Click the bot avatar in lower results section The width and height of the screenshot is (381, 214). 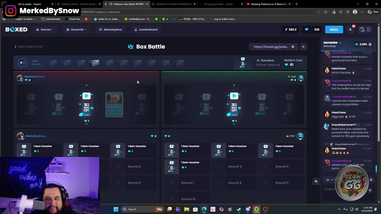click(300, 136)
